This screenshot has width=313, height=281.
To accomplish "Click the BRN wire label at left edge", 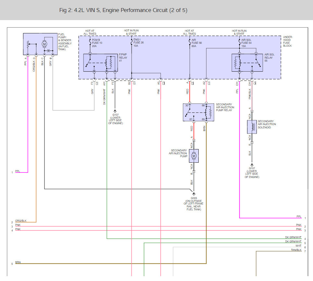I will coord(18,263).
